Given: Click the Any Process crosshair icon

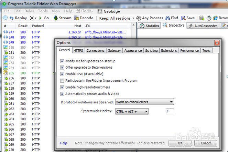Looking at the screenshot, I should (x=139, y=18).
